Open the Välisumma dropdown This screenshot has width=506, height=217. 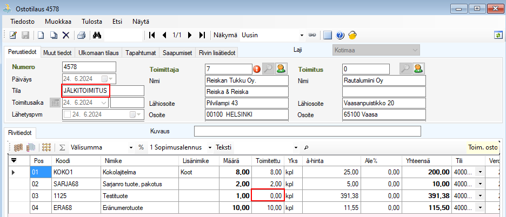(131, 147)
